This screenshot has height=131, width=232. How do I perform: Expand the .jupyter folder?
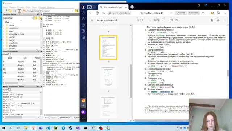pos(4,40)
